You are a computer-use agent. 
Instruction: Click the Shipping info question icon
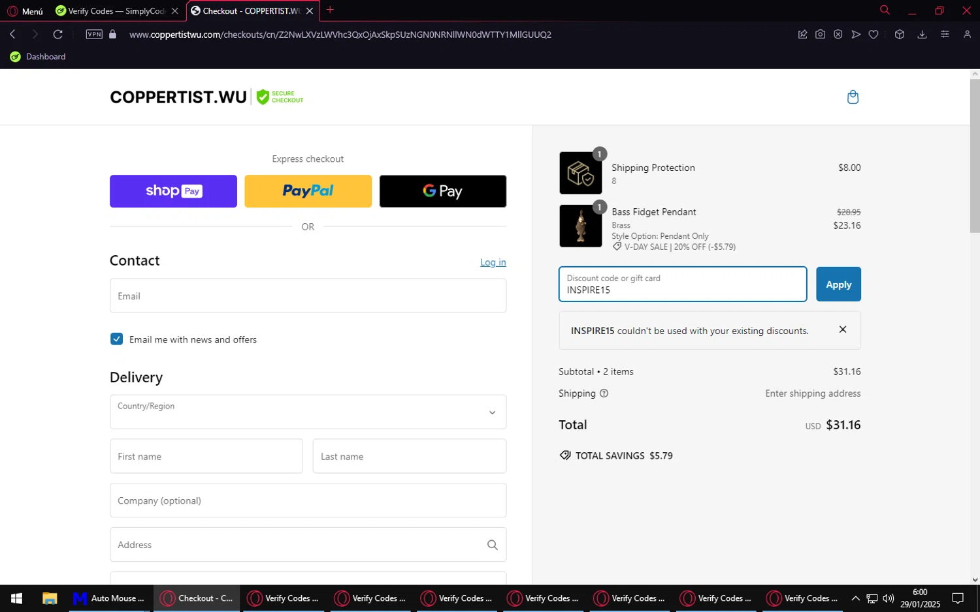point(604,393)
